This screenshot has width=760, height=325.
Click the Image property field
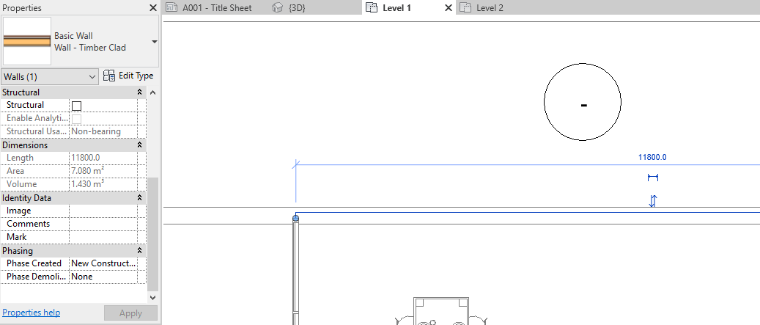coord(103,211)
